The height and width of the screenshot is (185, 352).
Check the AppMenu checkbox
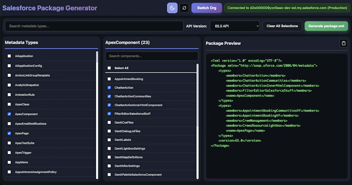(9, 162)
